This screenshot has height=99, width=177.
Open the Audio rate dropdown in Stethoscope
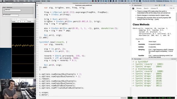(x=15, y=21)
